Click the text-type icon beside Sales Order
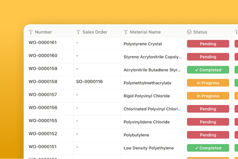 (x=79, y=32)
